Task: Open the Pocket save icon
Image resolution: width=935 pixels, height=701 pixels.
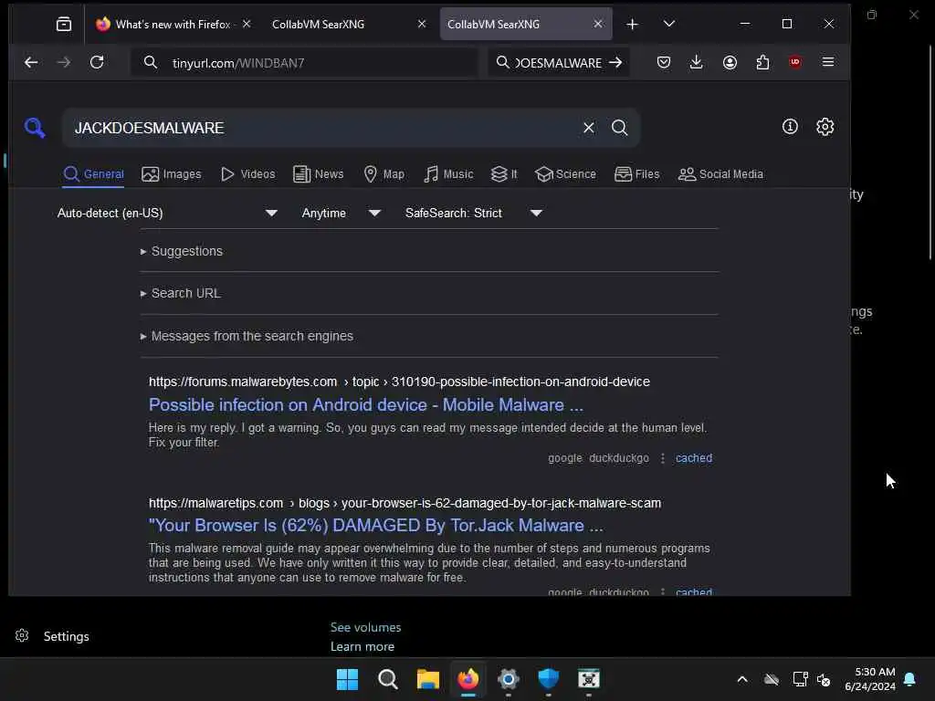Action: click(664, 62)
